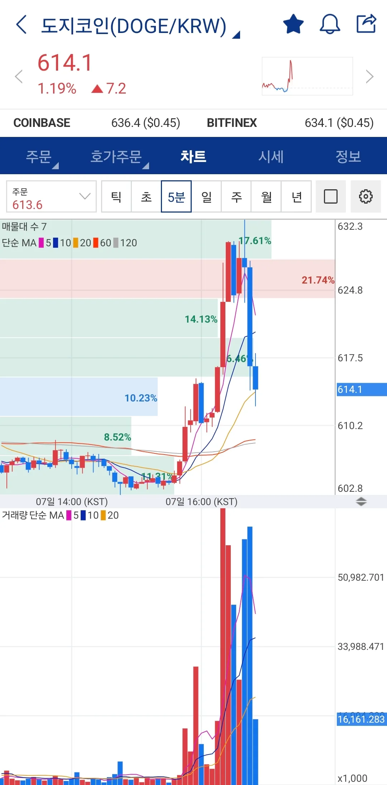Image resolution: width=387 pixels, height=785 pixels.
Task: Select the 초 chart interval
Action: point(146,196)
